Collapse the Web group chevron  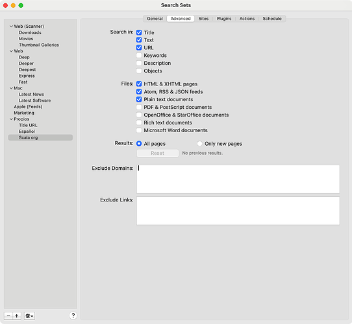click(11, 51)
